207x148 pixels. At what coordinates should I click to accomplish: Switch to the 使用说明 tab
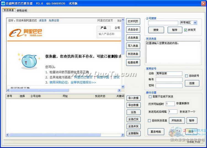[22, 10]
